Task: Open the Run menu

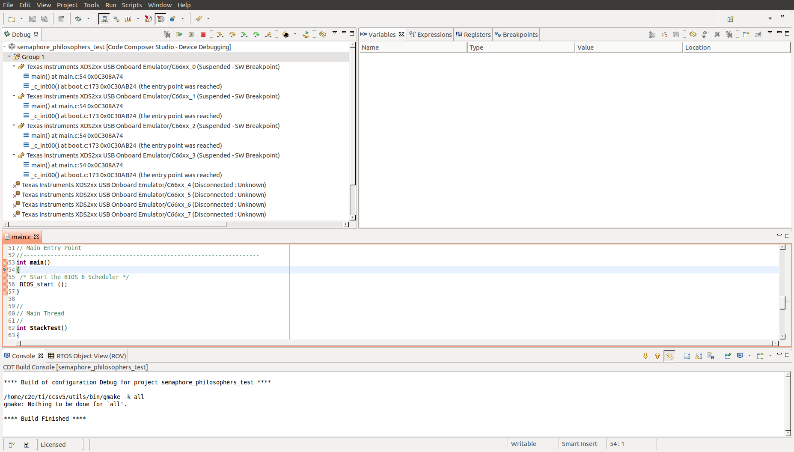Action: [110, 5]
